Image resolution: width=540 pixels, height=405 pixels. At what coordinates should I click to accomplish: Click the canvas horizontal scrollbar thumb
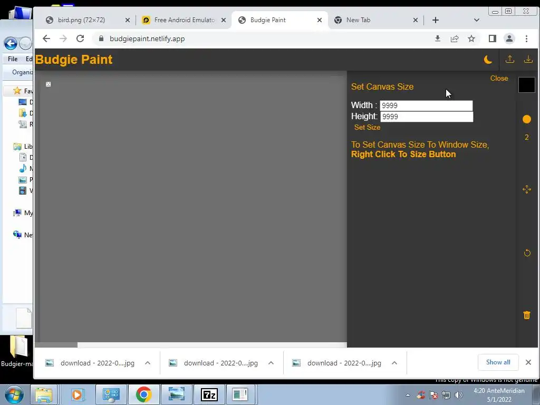(x=56, y=345)
